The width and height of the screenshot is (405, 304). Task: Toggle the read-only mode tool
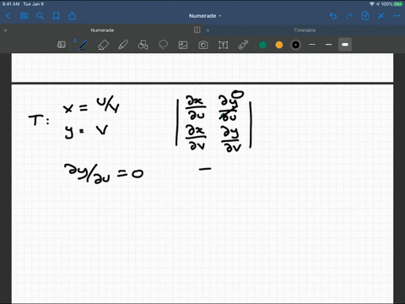coord(62,45)
